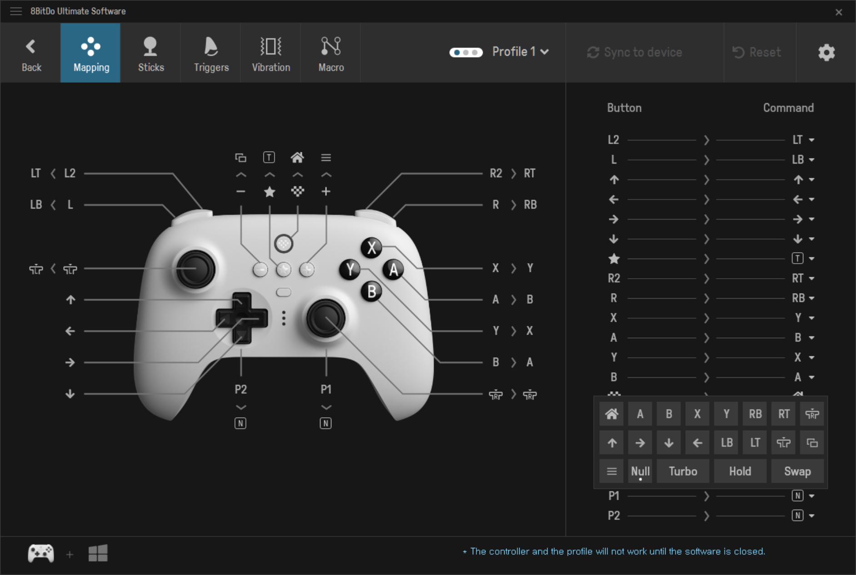Open settings with the gear icon
Image resolution: width=856 pixels, height=575 pixels.
tap(826, 53)
